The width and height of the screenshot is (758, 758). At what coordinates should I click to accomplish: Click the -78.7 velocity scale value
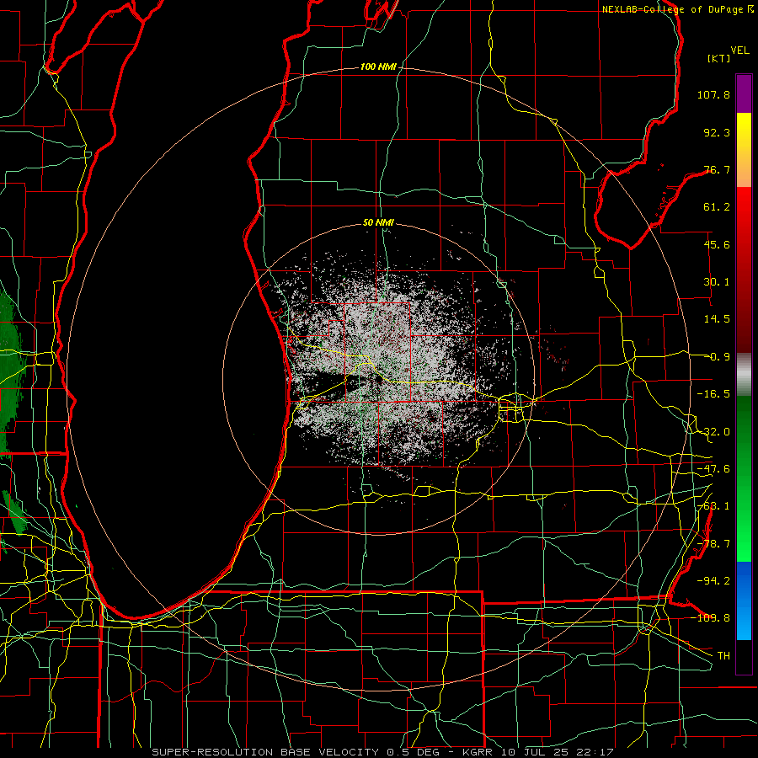coord(713,544)
